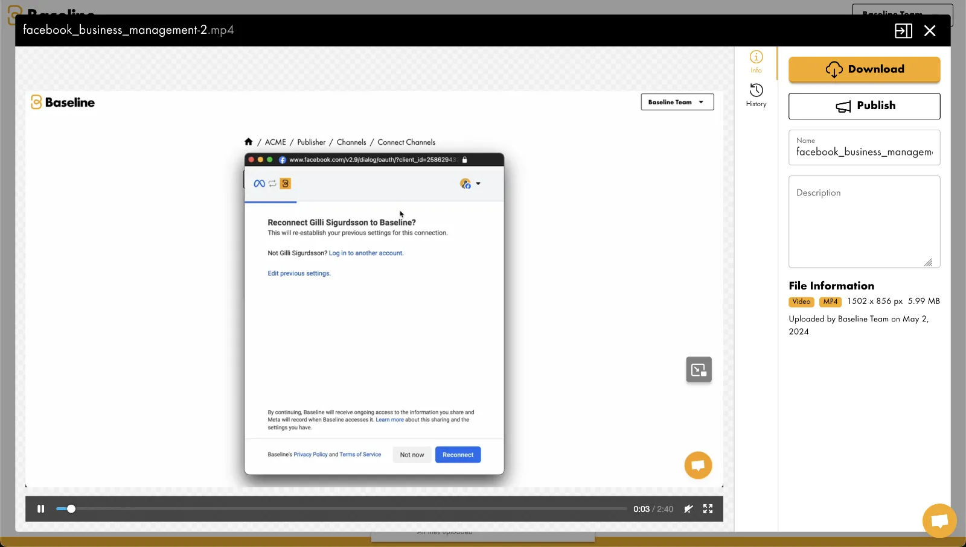The height and width of the screenshot is (547, 966).
Task: Open the Learn more link
Action: [x=389, y=420]
